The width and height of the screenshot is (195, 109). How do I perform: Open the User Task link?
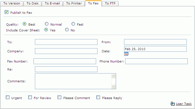click(x=184, y=104)
